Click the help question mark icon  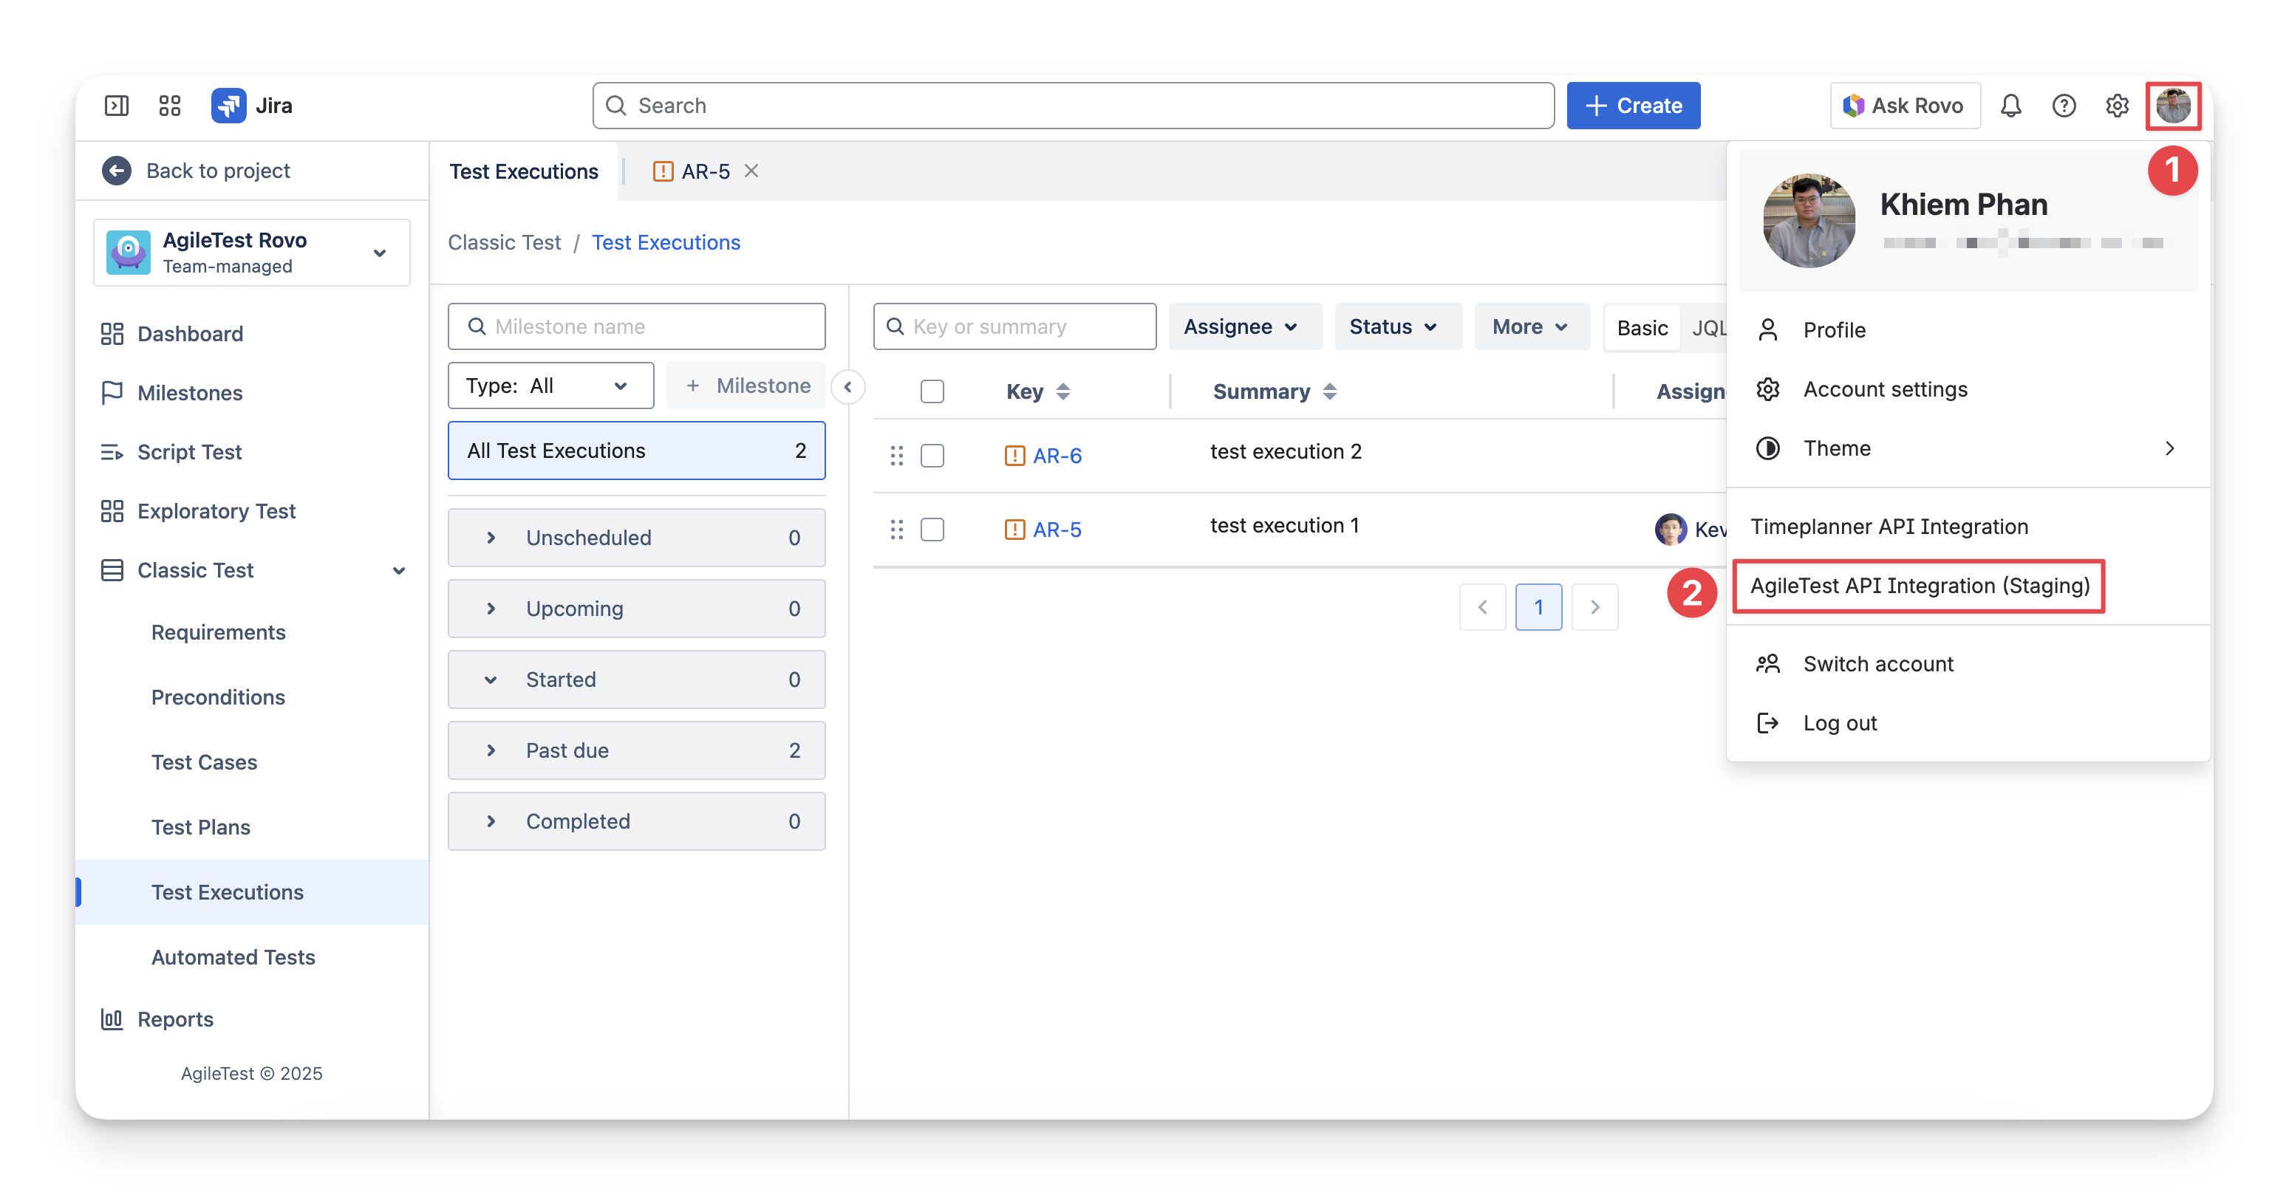(2064, 106)
